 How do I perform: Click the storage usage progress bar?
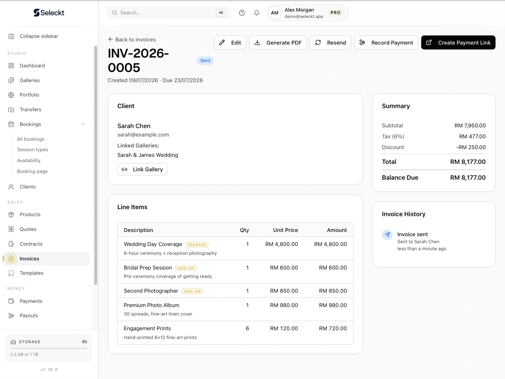tap(49, 348)
